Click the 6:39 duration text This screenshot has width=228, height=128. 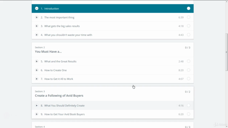(x=181, y=17)
